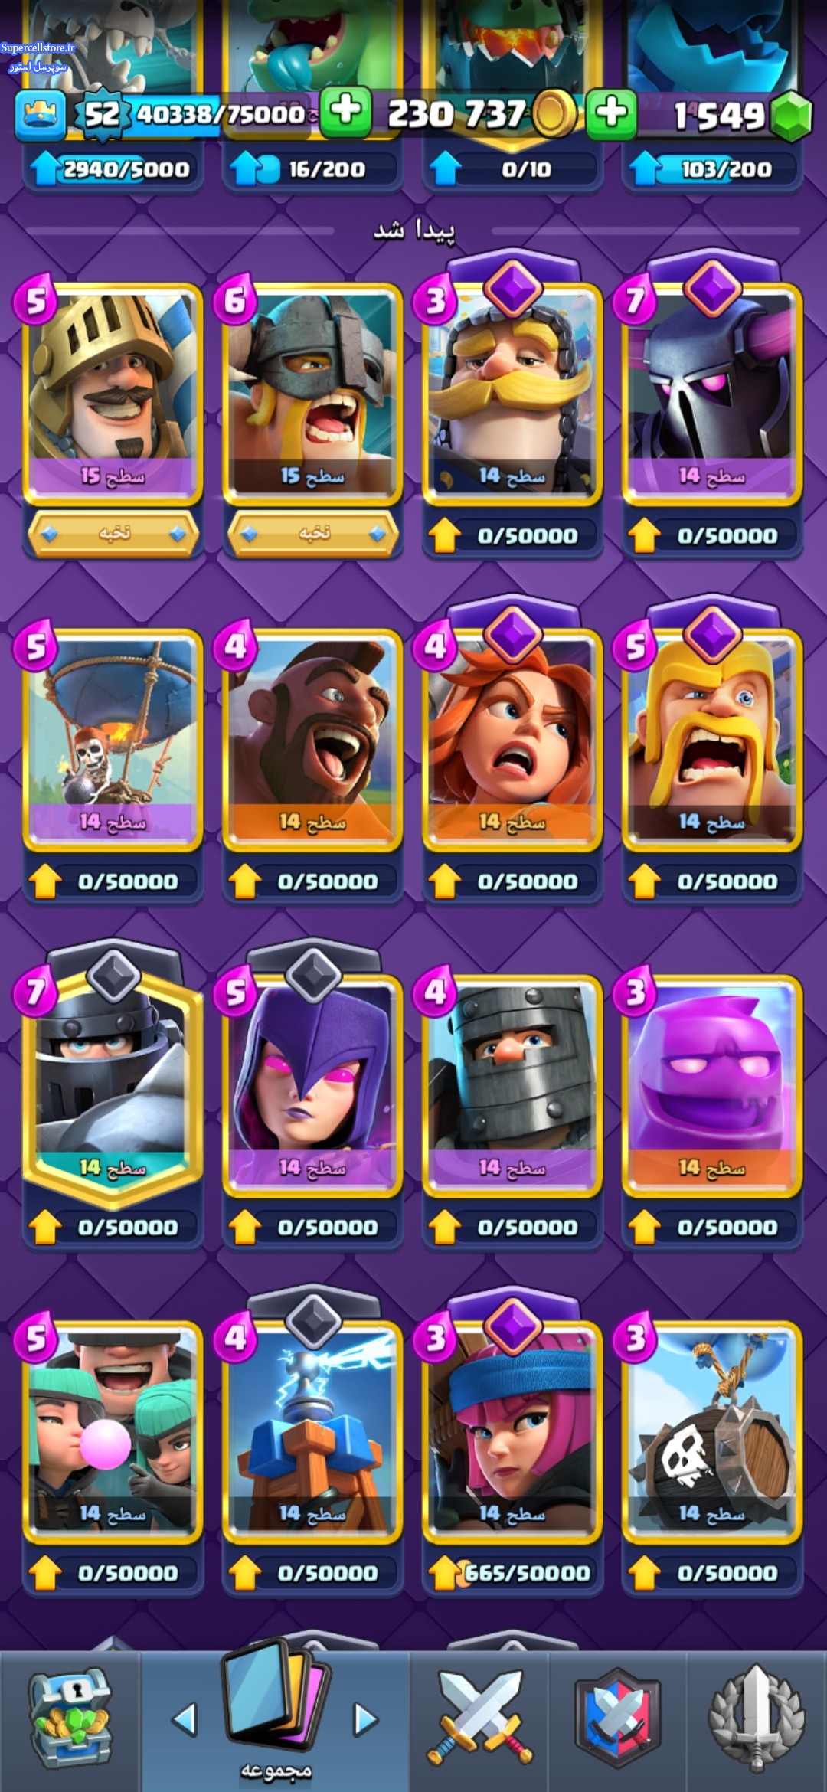Tap the green plus beside gold coins
The height and width of the screenshot is (1792, 827).
(611, 113)
